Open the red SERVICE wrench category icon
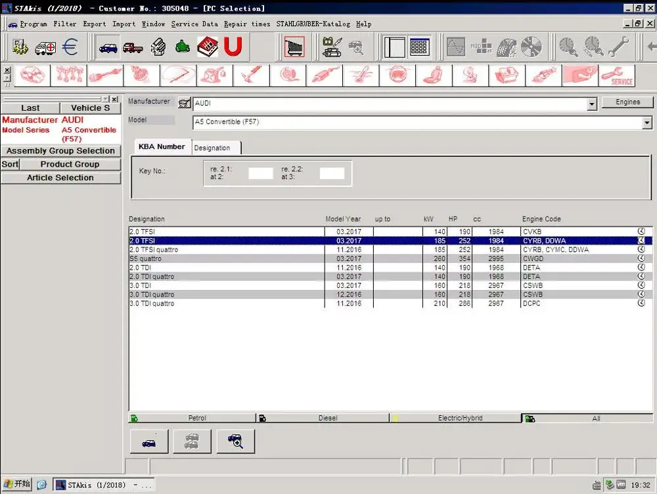This screenshot has width=657, height=494. point(616,75)
